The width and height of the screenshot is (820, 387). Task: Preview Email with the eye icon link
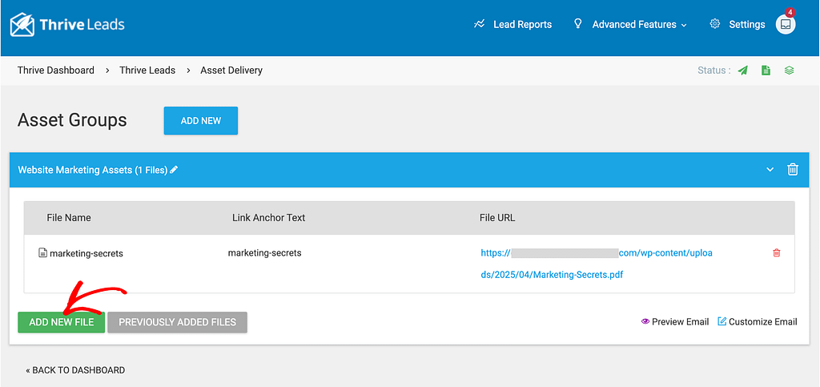(x=674, y=321)
